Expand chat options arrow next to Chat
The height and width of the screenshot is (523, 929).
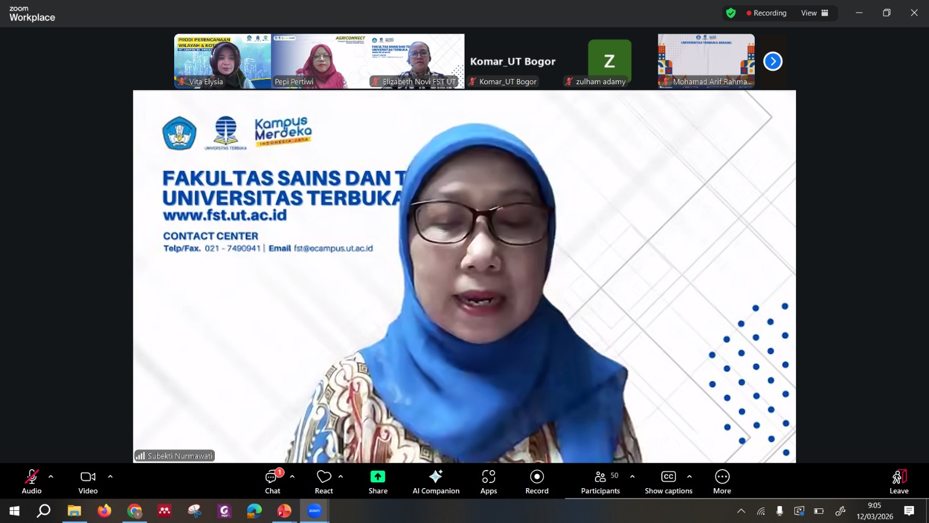click(x=292, y=477)
